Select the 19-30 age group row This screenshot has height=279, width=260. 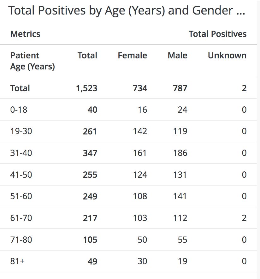[21, 131]
